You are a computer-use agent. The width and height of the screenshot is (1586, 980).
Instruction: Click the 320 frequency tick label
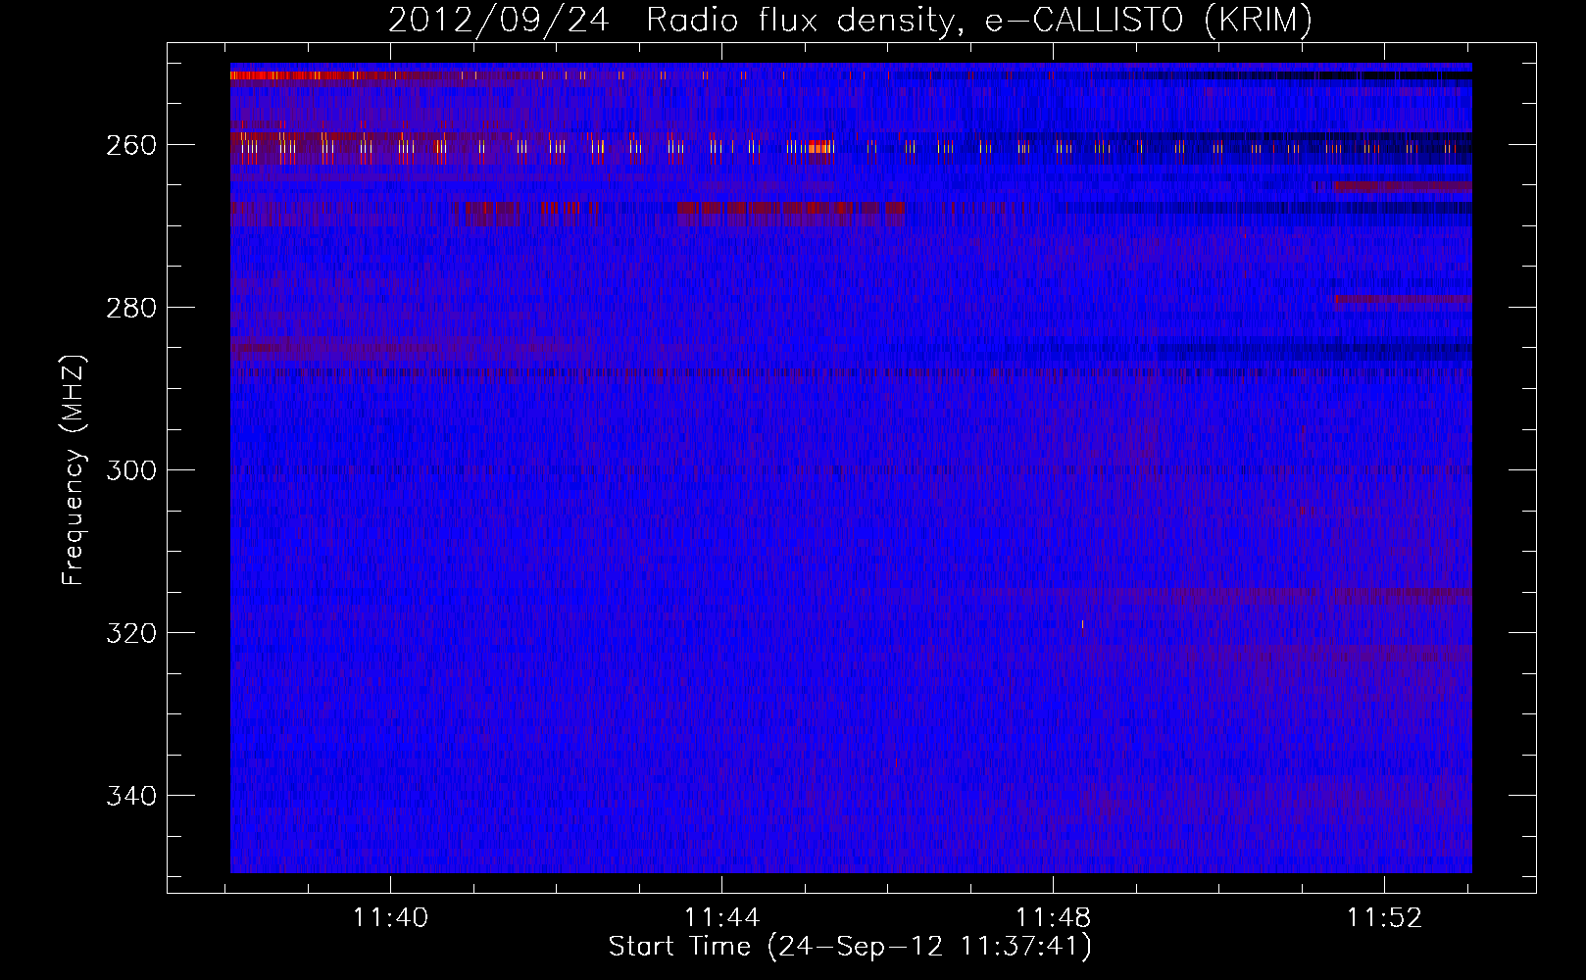[131, 633]
